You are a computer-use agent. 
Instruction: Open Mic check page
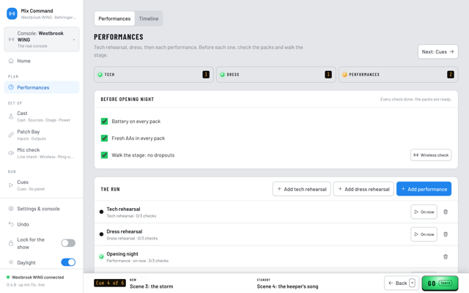42,153
